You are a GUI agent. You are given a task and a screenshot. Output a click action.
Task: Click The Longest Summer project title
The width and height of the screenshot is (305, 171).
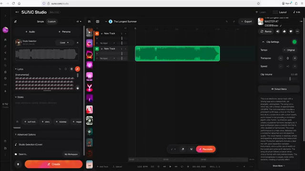point(125,21)
